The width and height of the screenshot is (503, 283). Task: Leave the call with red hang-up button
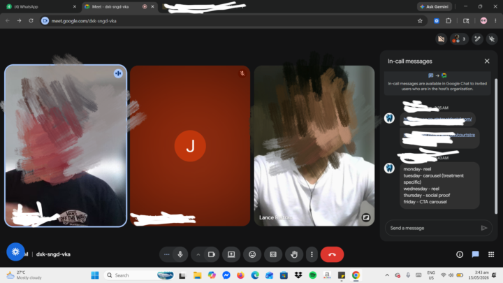(x=332, y=254)
